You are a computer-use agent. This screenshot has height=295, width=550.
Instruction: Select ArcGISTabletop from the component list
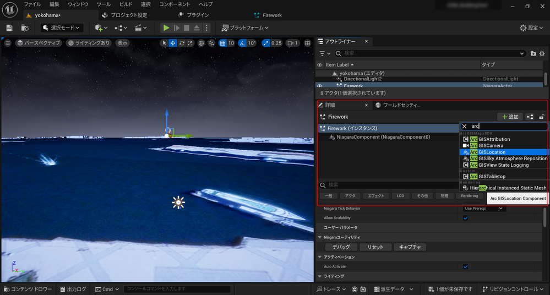tap(504, 177)
